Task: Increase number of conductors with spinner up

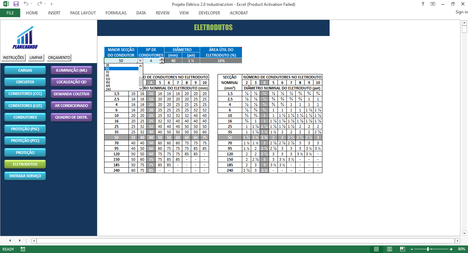Action: tap(162, 59)
